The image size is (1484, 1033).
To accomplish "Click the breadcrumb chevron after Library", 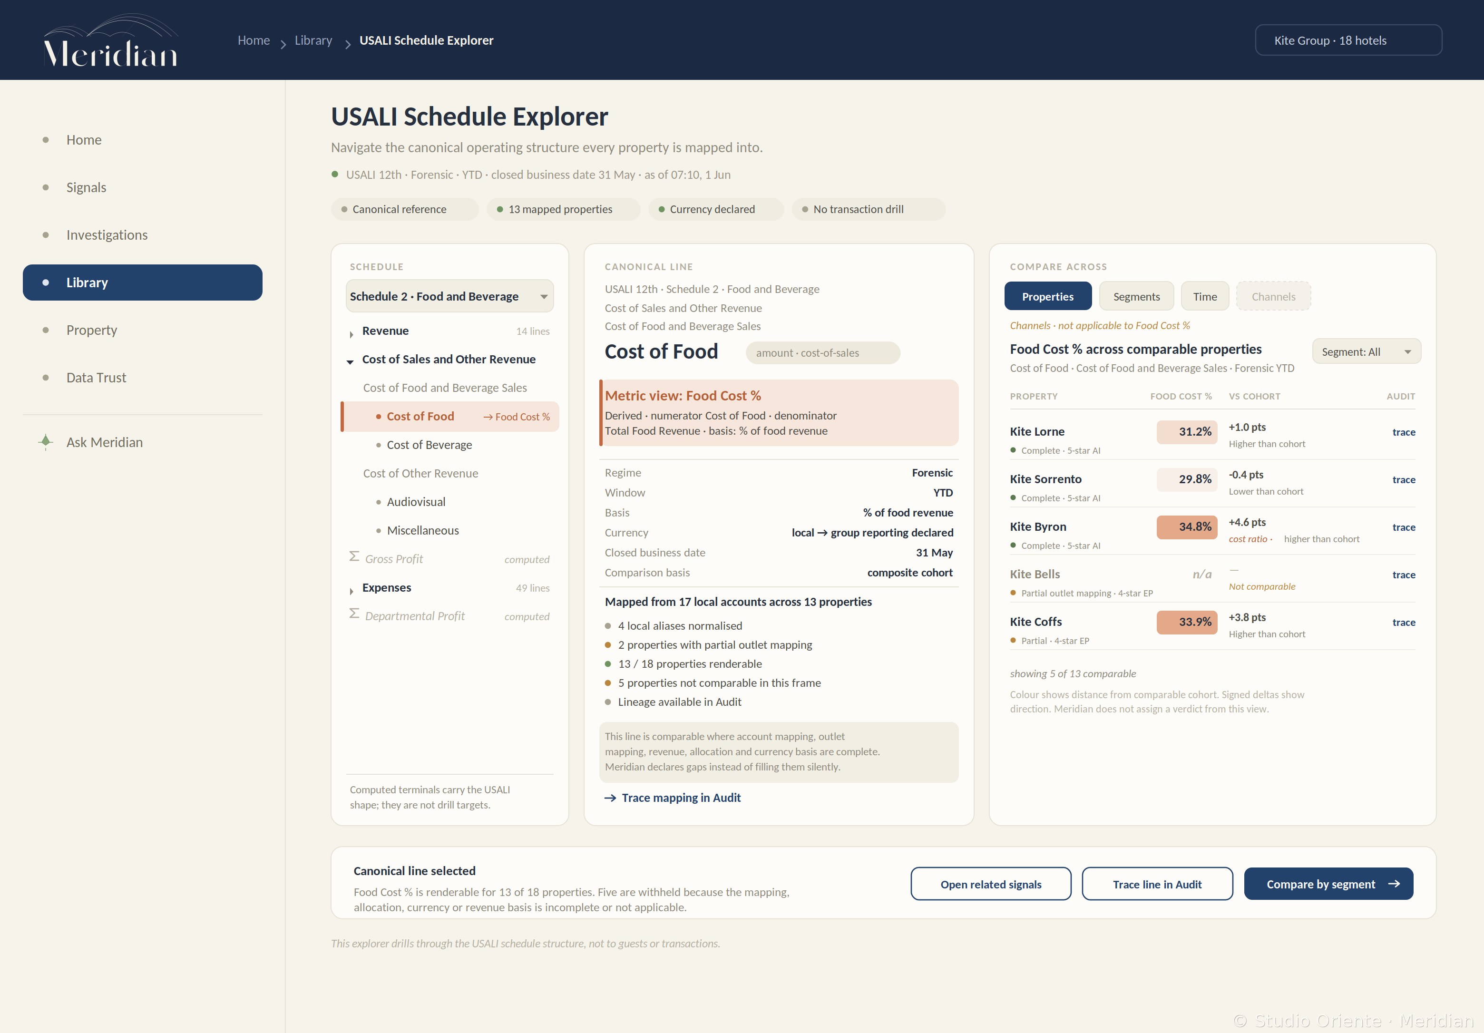I will tap(348, 44).
